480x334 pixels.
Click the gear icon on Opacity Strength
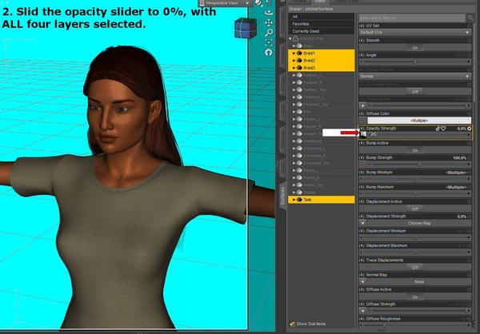(470, 129)
